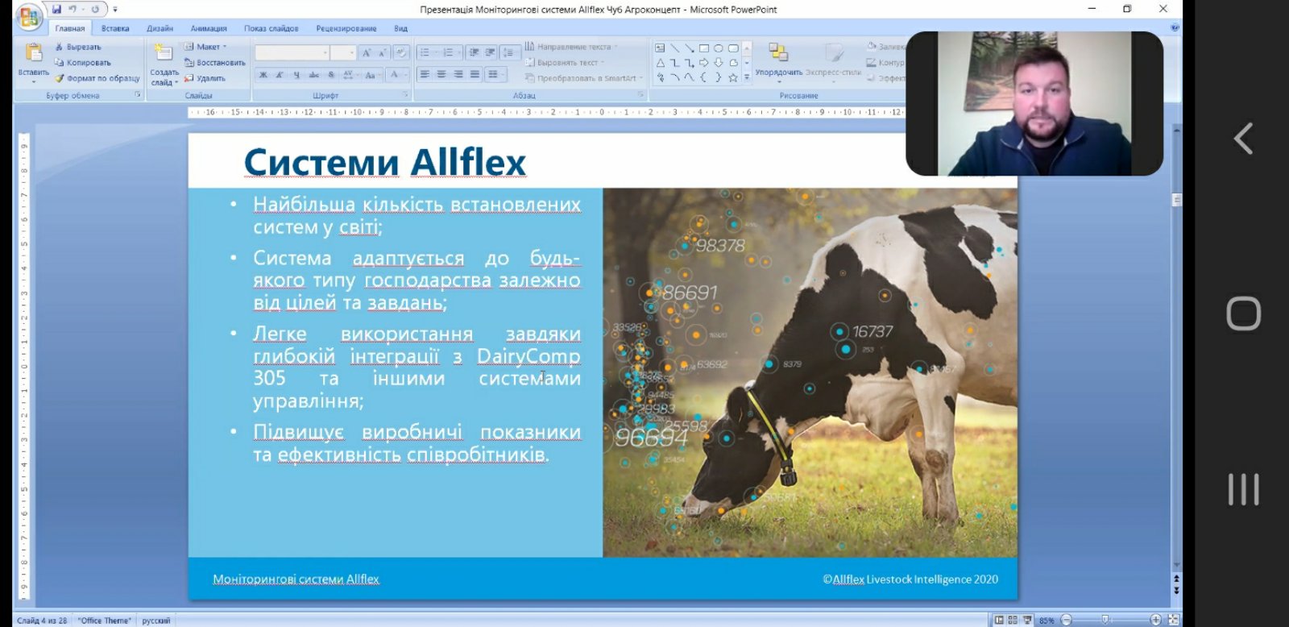Save presentation via quick access Save icon
1289x627 pixels.
click(56, 10)
